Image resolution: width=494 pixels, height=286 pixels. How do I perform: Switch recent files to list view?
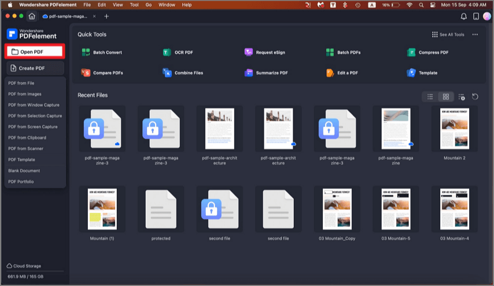(x=430, y=97)
